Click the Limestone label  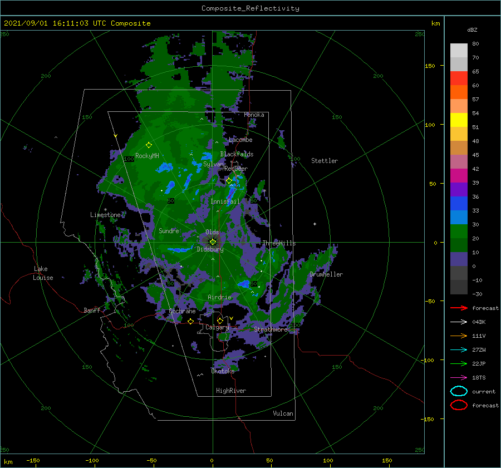[105, 215]
